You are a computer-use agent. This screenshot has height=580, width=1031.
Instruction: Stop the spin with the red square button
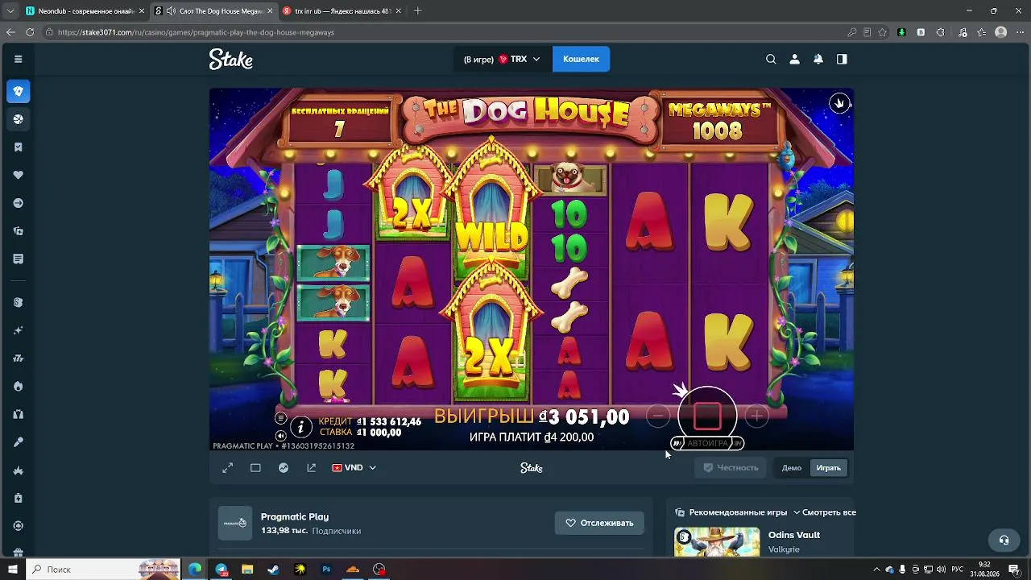707,416
